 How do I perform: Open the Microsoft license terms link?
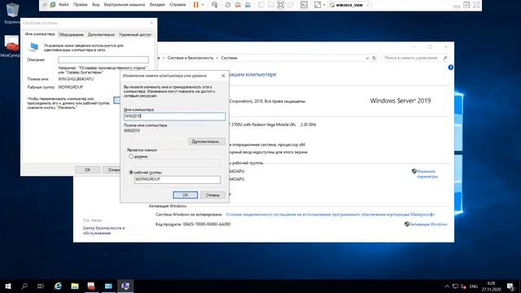330,215
